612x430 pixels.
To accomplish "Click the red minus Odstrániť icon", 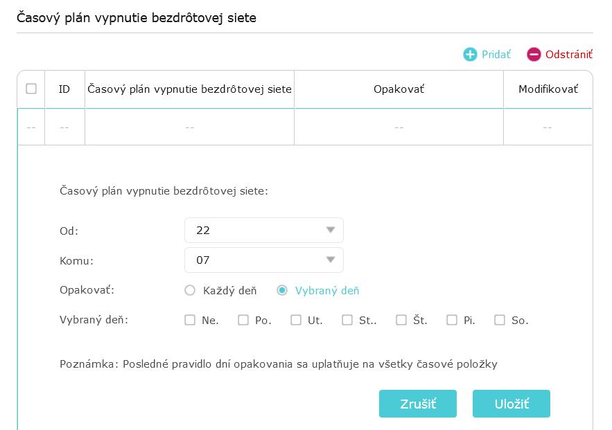I will click(534, 54).
